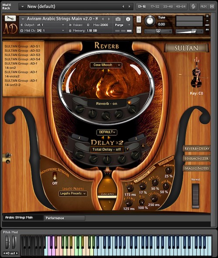Click the X-Time 175 ms knob
The image size is (218, 258).
(x=130, y=189)
